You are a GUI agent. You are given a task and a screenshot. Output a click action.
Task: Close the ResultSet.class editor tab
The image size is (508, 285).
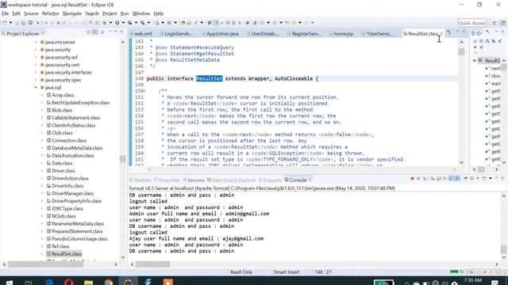point(442,33)
